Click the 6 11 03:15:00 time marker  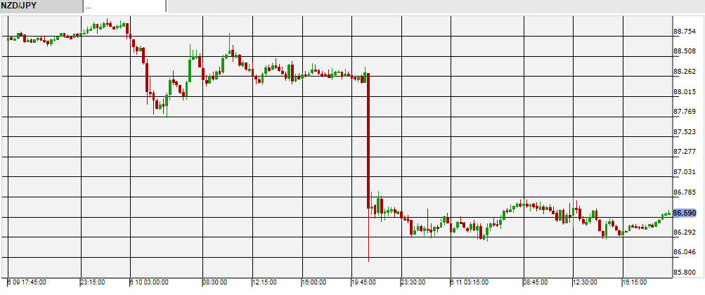point(470,282)
